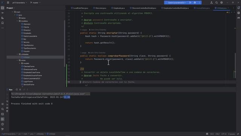Open the Code With Me user icon
The height and width of the screenshot is (136, 241).
(212, 3)
